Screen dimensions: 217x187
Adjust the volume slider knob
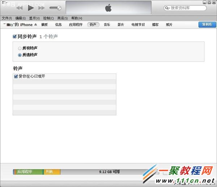coord(59,8)
